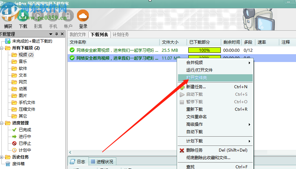
Task: Switch to the 下载列表 tab
Action: [x=99, y=34]
